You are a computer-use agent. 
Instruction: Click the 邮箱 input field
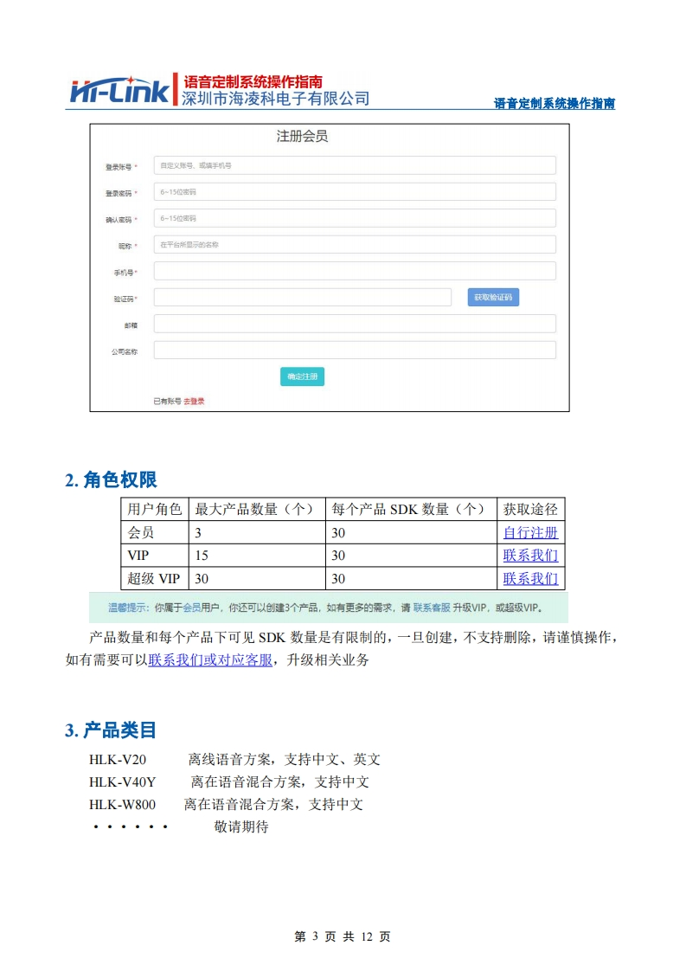click(x=355, y=325)
